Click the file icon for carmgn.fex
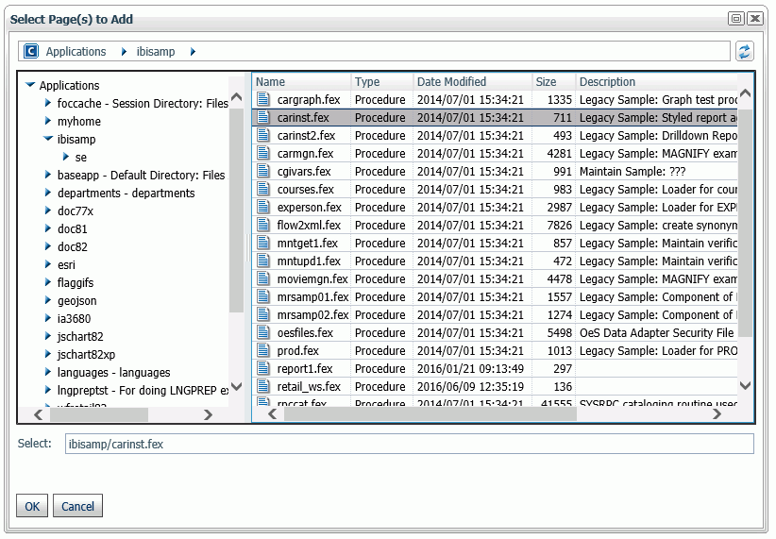The width and height of the screenshot is (776, 539). (263, 153)
